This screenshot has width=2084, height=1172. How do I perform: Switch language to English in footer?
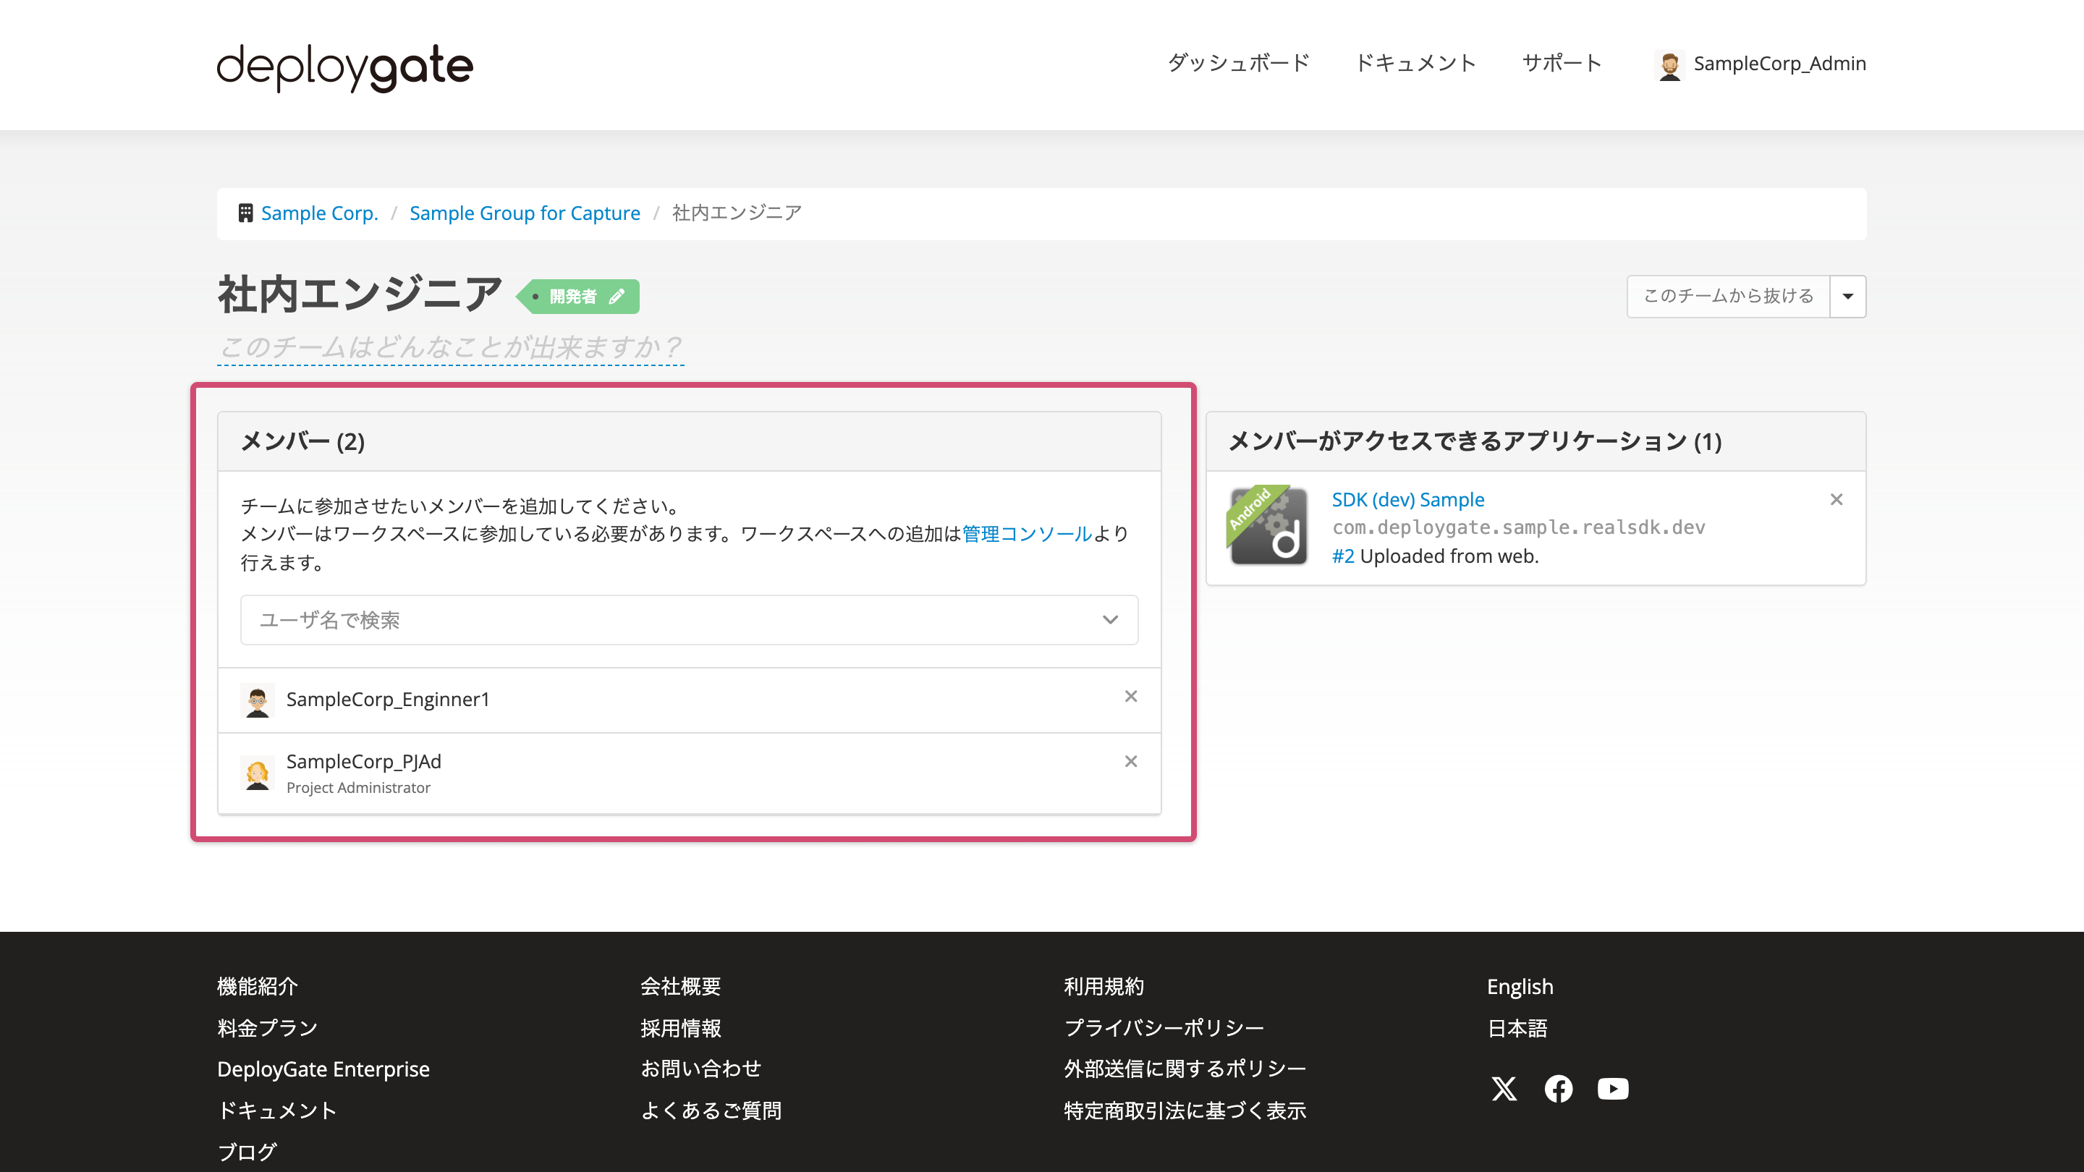[x=1520, y=987]
